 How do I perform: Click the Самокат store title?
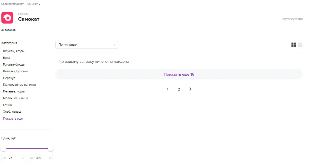29,19
